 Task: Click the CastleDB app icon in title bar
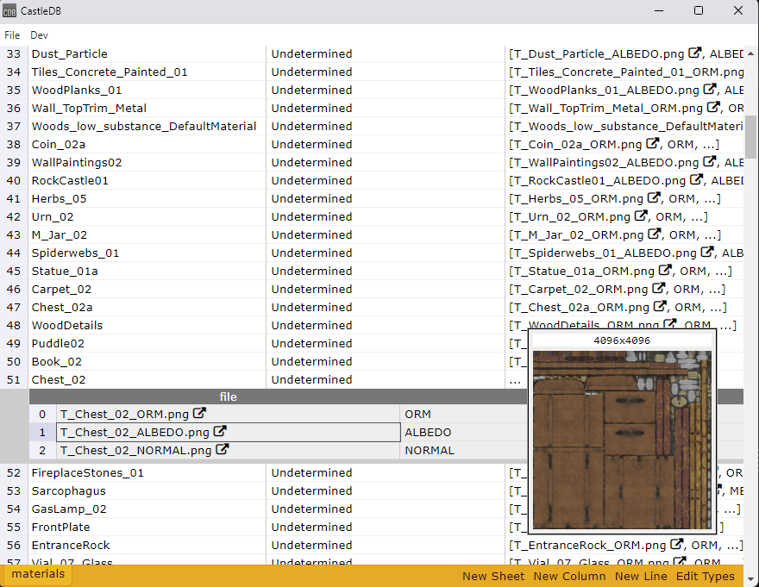tap(9, 10)
